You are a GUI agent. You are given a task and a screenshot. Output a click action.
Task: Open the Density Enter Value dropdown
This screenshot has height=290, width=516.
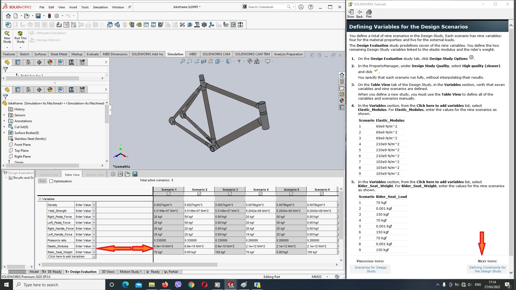coord(94,205)
